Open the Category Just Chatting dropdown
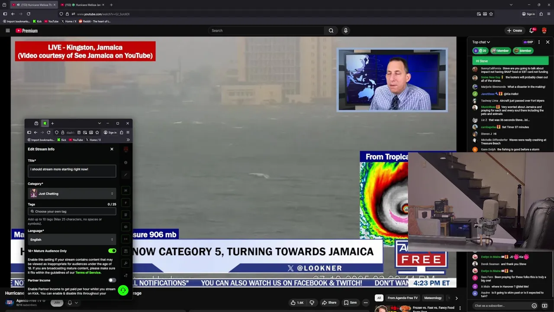 [72, 194]
